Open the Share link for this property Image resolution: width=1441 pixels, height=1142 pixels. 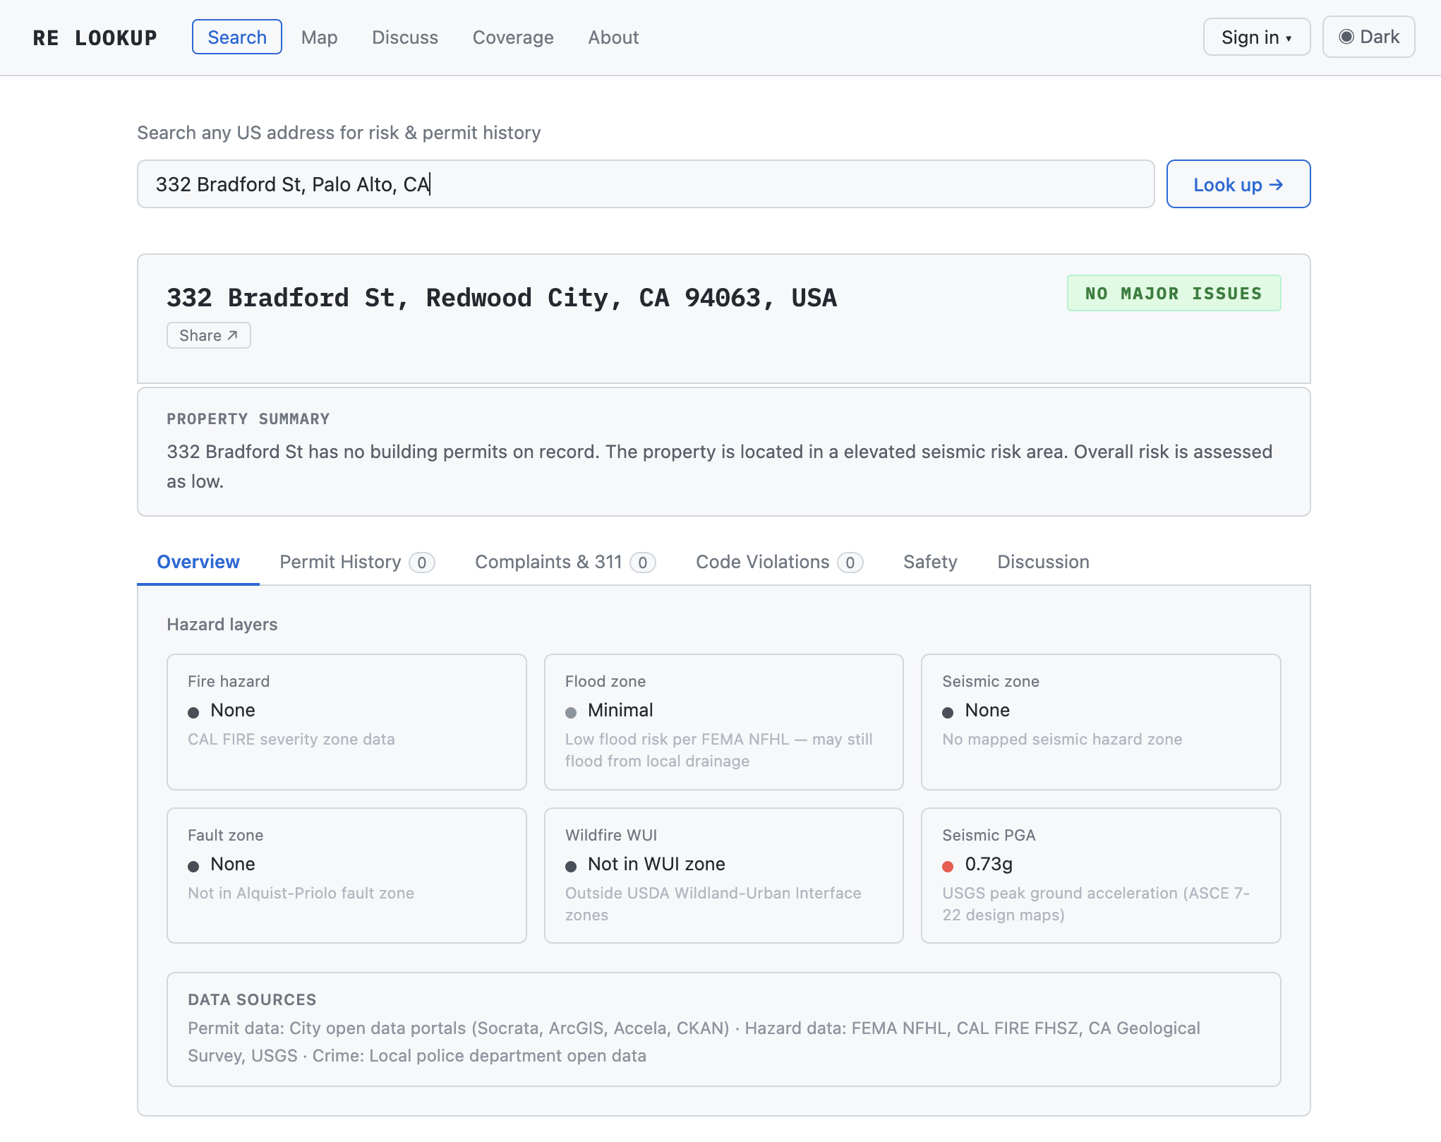point(208,335)
